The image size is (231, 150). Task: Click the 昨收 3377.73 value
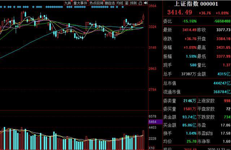tap(223, 30)
